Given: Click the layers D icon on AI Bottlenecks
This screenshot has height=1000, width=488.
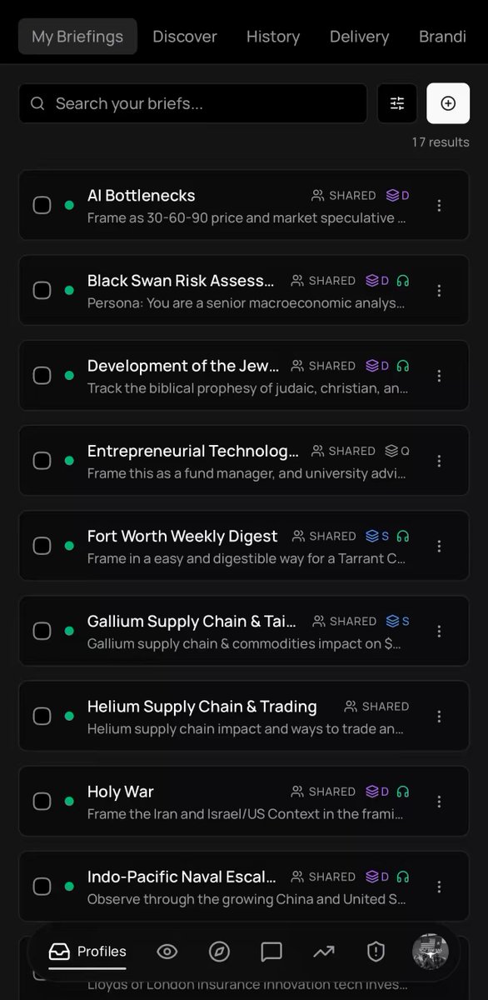Looking at the screenshot, I should [398, 196].
